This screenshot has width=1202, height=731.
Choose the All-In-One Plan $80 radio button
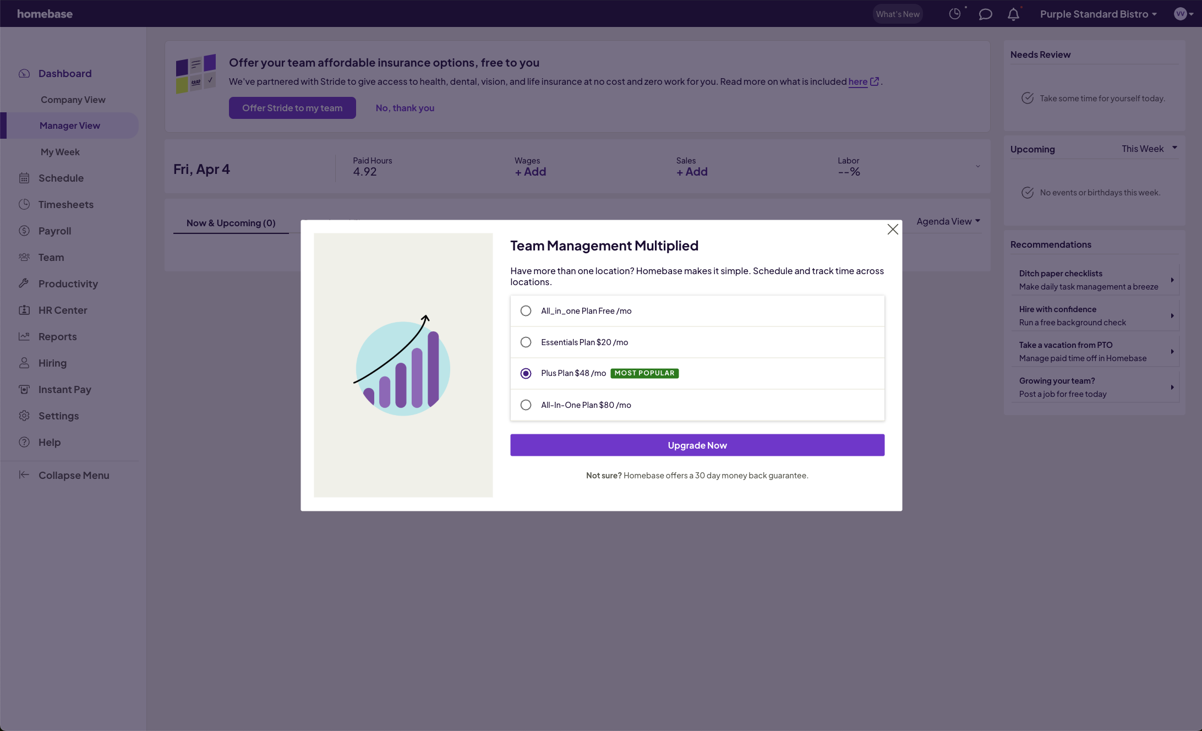pos(526,405)
